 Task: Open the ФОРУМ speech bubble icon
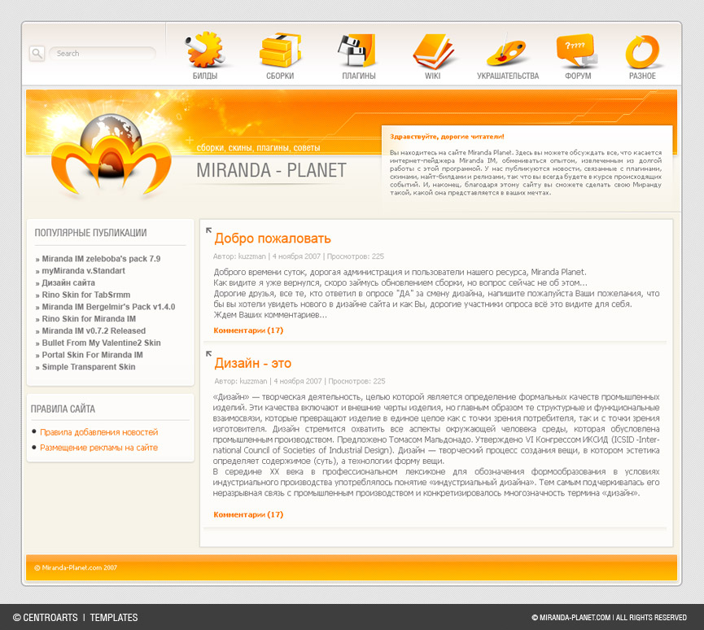[x=576, y=50]
